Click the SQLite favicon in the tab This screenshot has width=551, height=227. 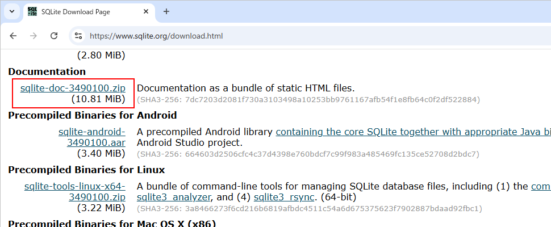(x=33, y=11)
